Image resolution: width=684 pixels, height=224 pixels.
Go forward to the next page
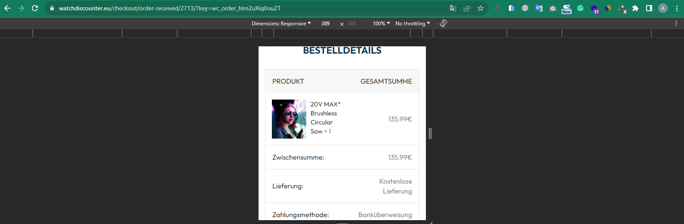21,8
